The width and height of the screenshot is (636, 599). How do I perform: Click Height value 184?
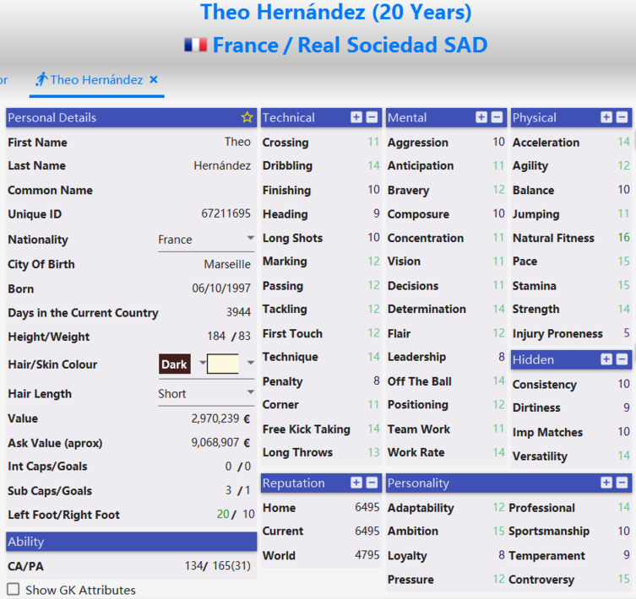click(x=216, y=336)
